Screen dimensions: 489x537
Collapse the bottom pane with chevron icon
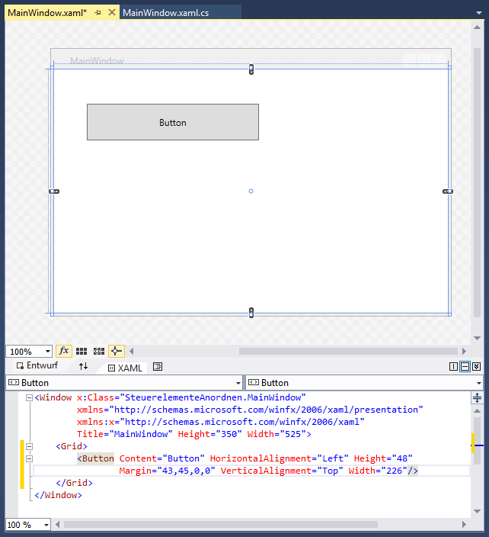tap(476, 367)
